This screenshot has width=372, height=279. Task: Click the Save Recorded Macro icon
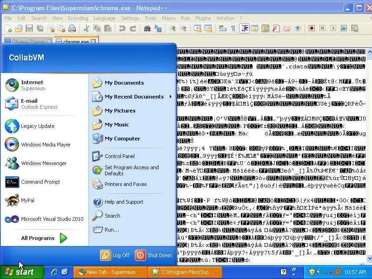click(355, 29)
